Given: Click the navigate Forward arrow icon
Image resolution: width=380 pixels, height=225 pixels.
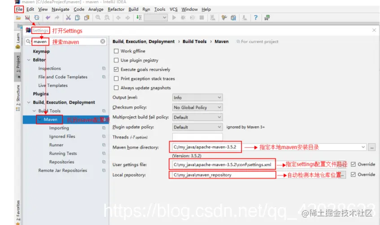Looking at the screenshot, I should (128, 17).
